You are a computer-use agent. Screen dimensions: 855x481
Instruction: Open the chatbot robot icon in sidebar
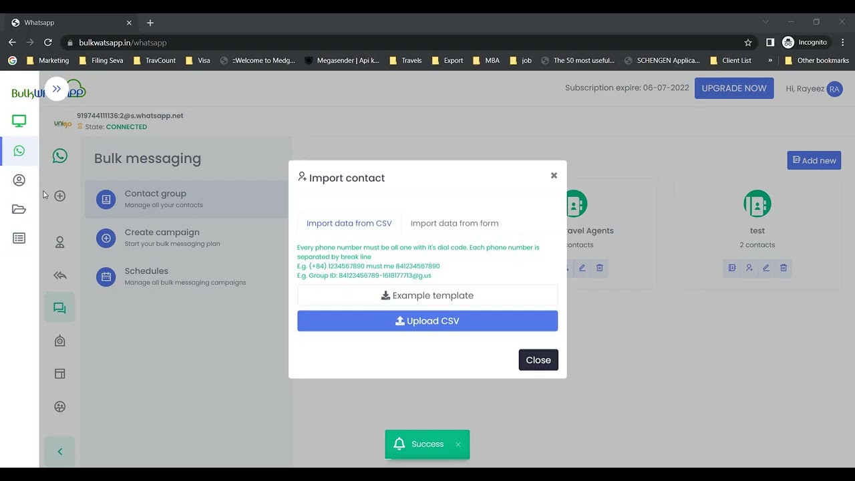(60, 341)
